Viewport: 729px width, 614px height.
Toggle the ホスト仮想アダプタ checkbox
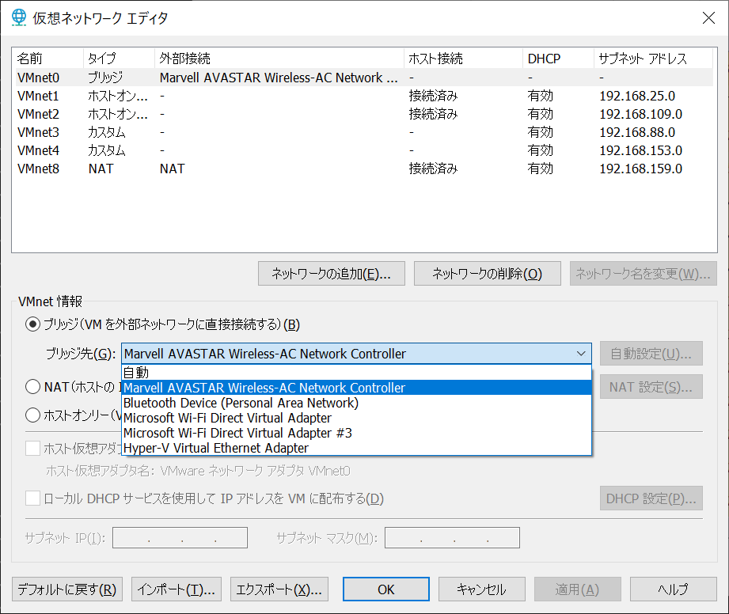click(x=32, y=448)
